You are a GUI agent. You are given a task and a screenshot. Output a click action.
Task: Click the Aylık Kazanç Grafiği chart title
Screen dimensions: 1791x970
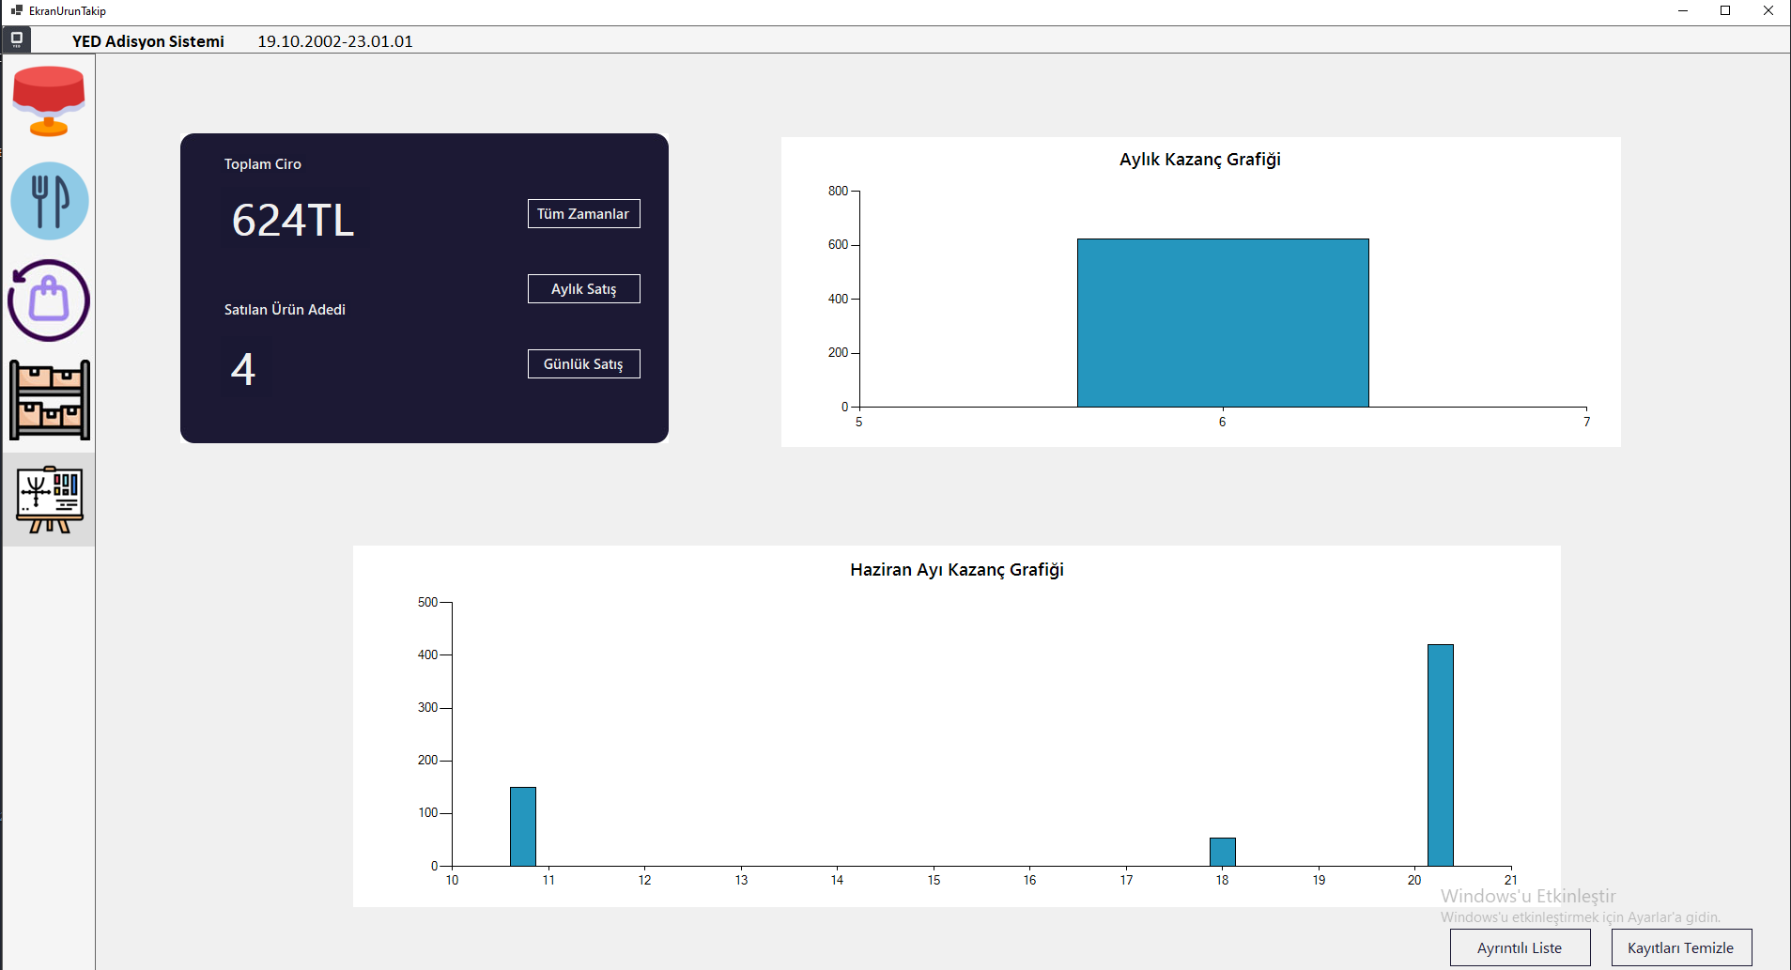pos(1199,160)
